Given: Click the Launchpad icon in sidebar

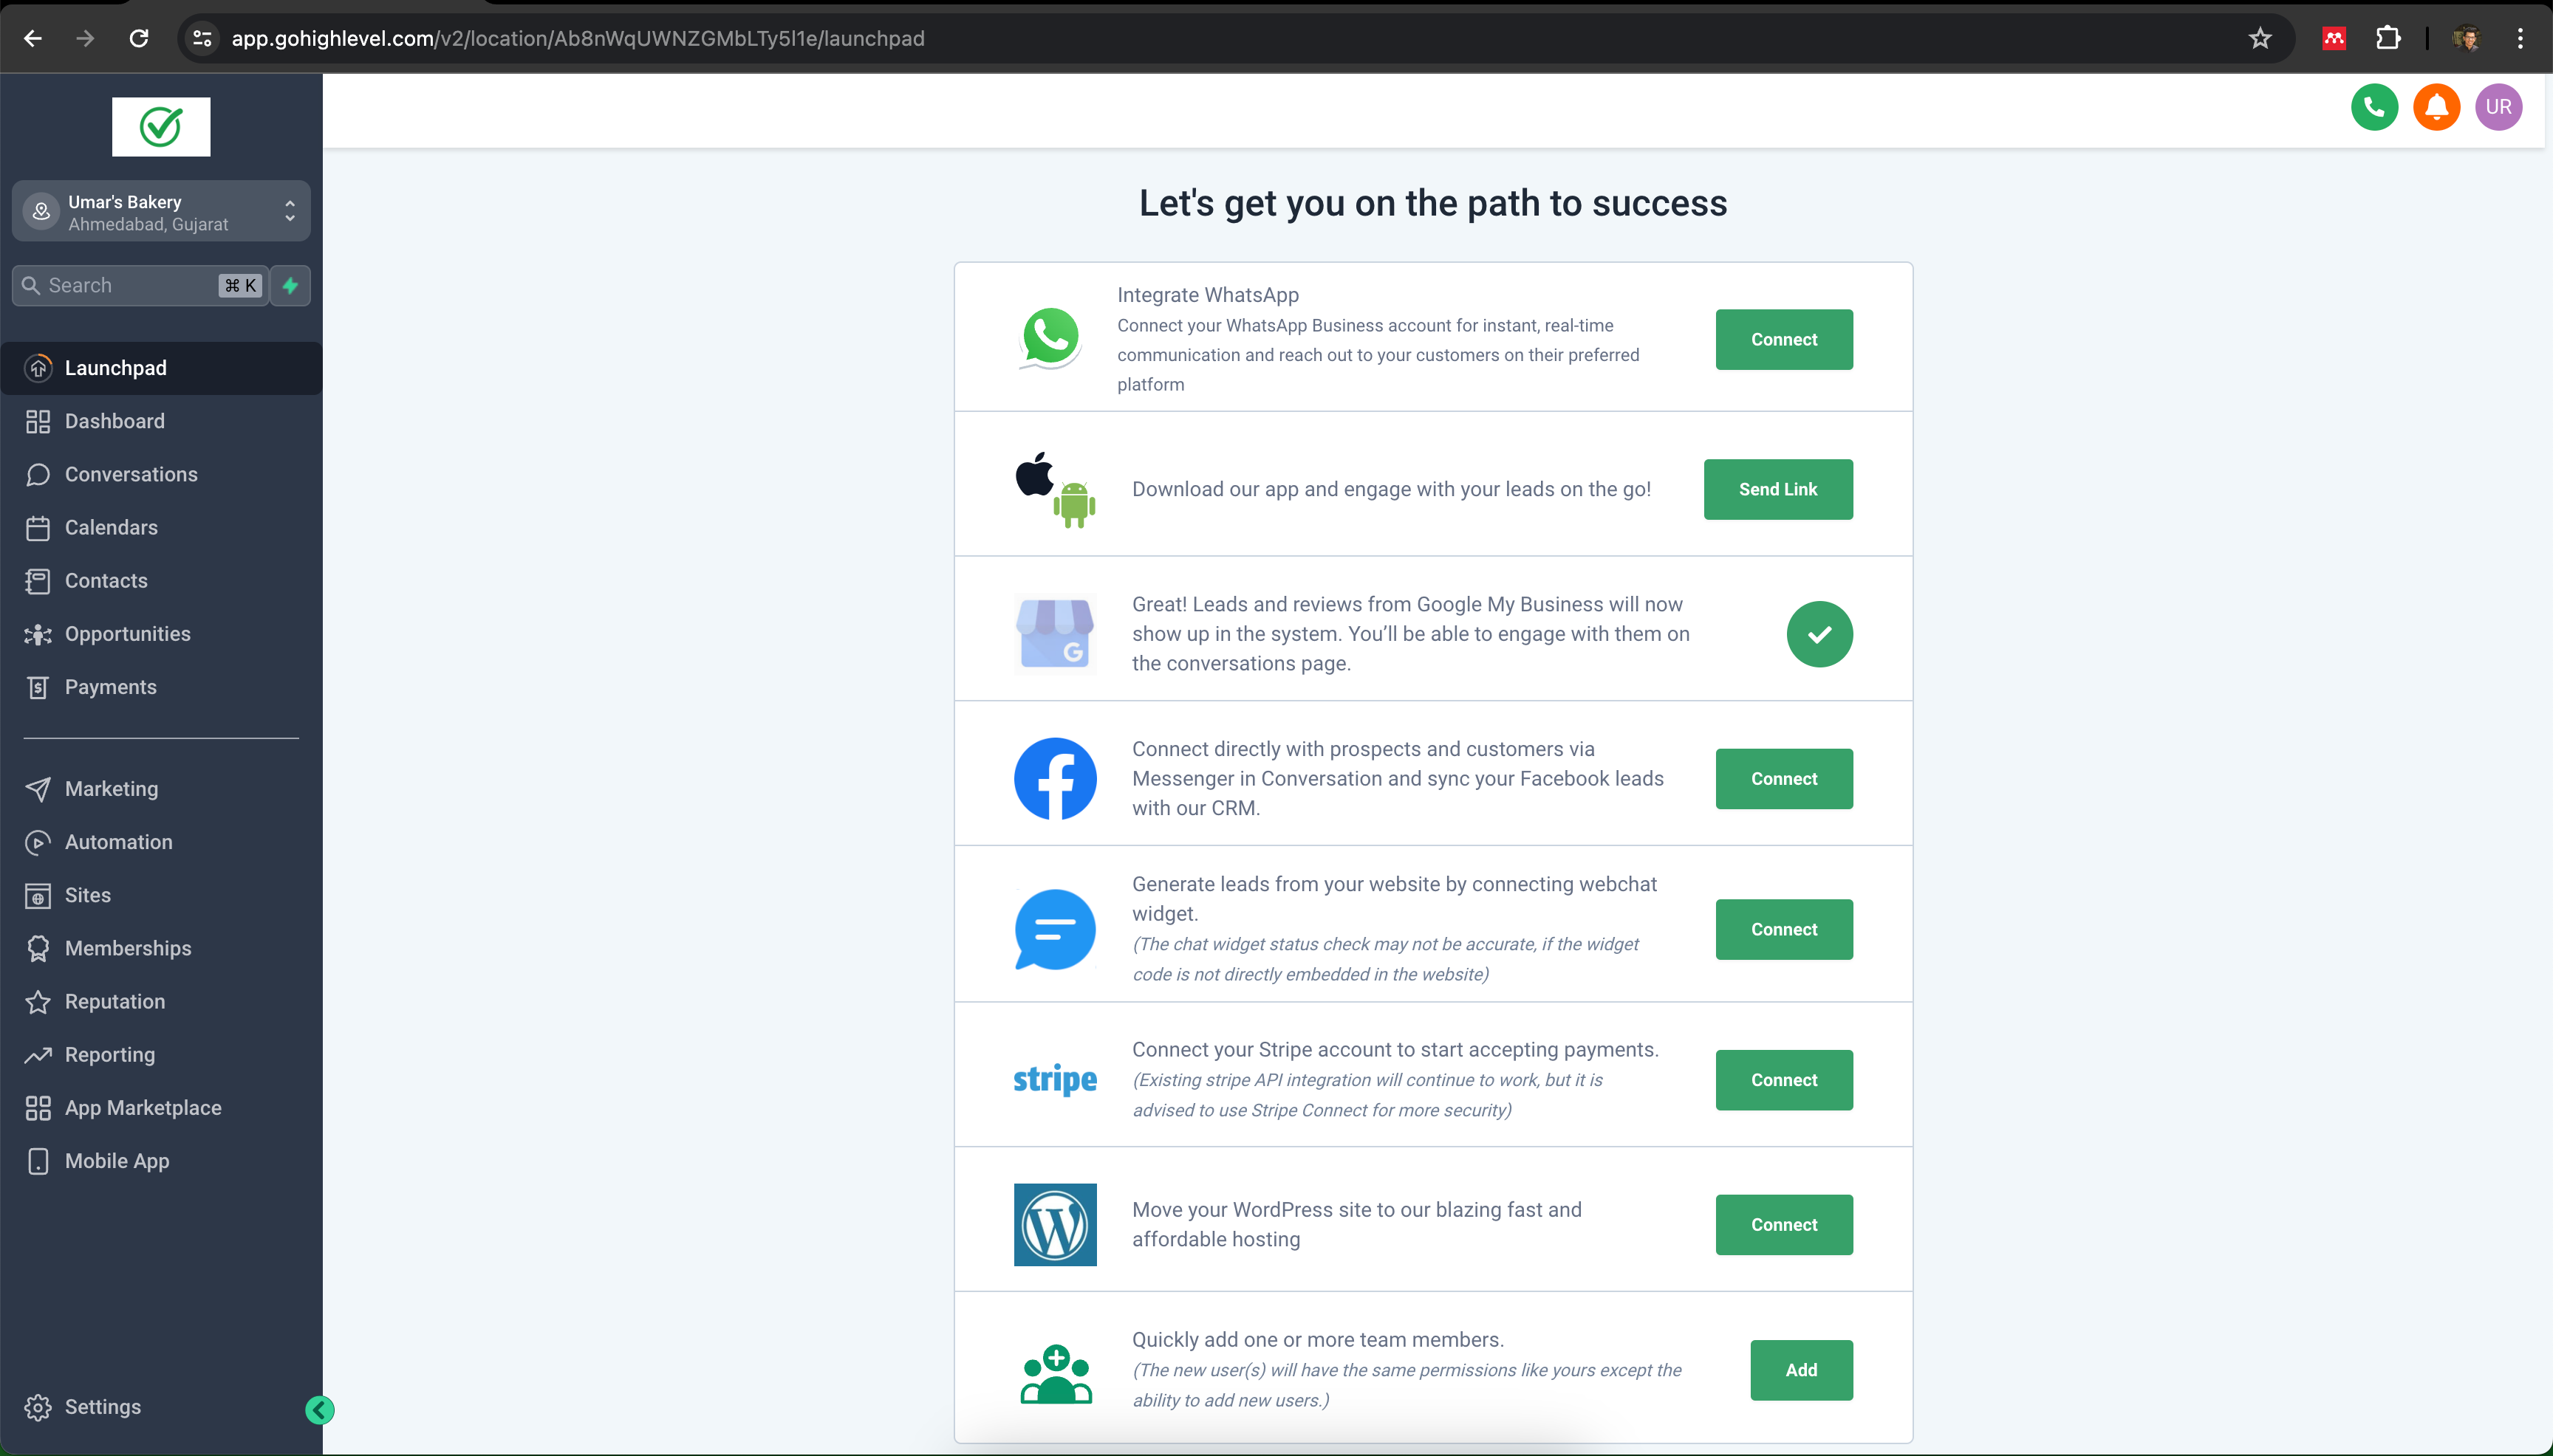Looking at the screenshot, I should tap(38, 368).
